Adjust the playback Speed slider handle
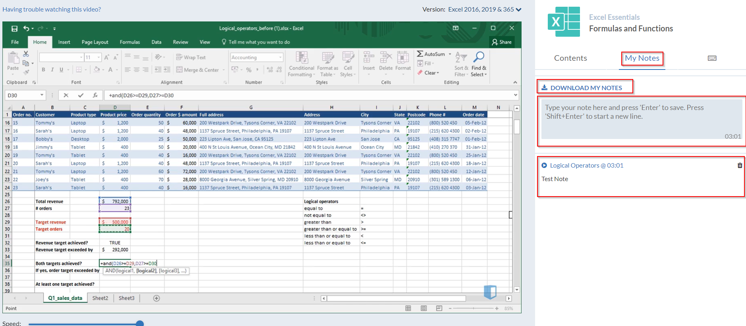Image resolution: width=746 pixels, height=326 pixels. click(140, 324)
